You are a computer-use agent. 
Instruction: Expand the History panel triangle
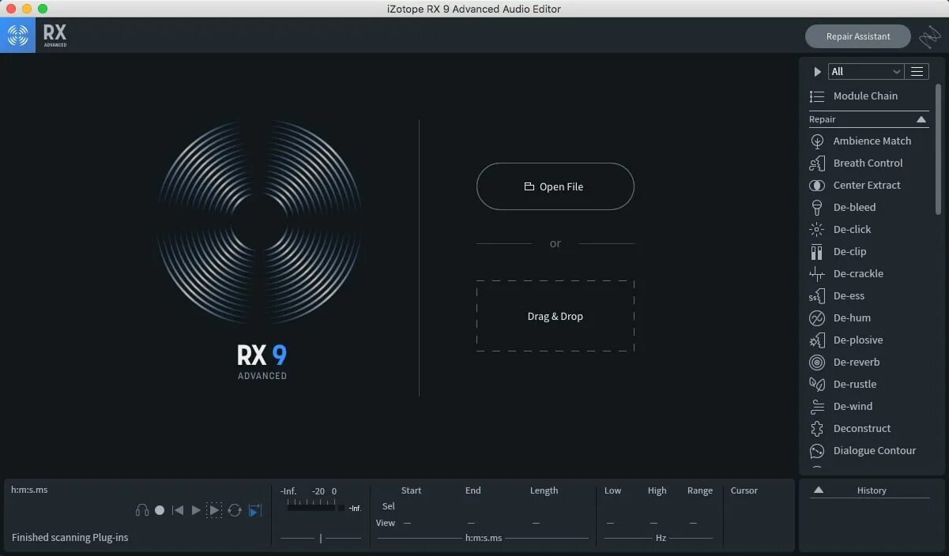tap(819, 490)
